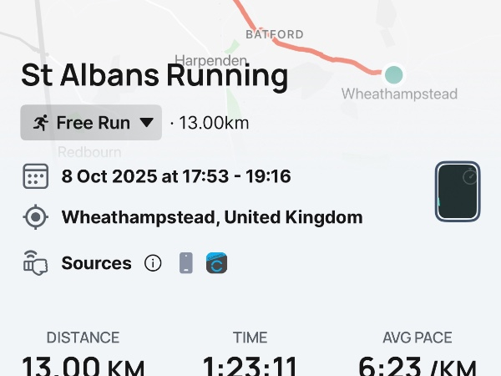This screenshot has width=501, height=376.
Task: Click the Wheathampstead map label
Action: (399, 94)
